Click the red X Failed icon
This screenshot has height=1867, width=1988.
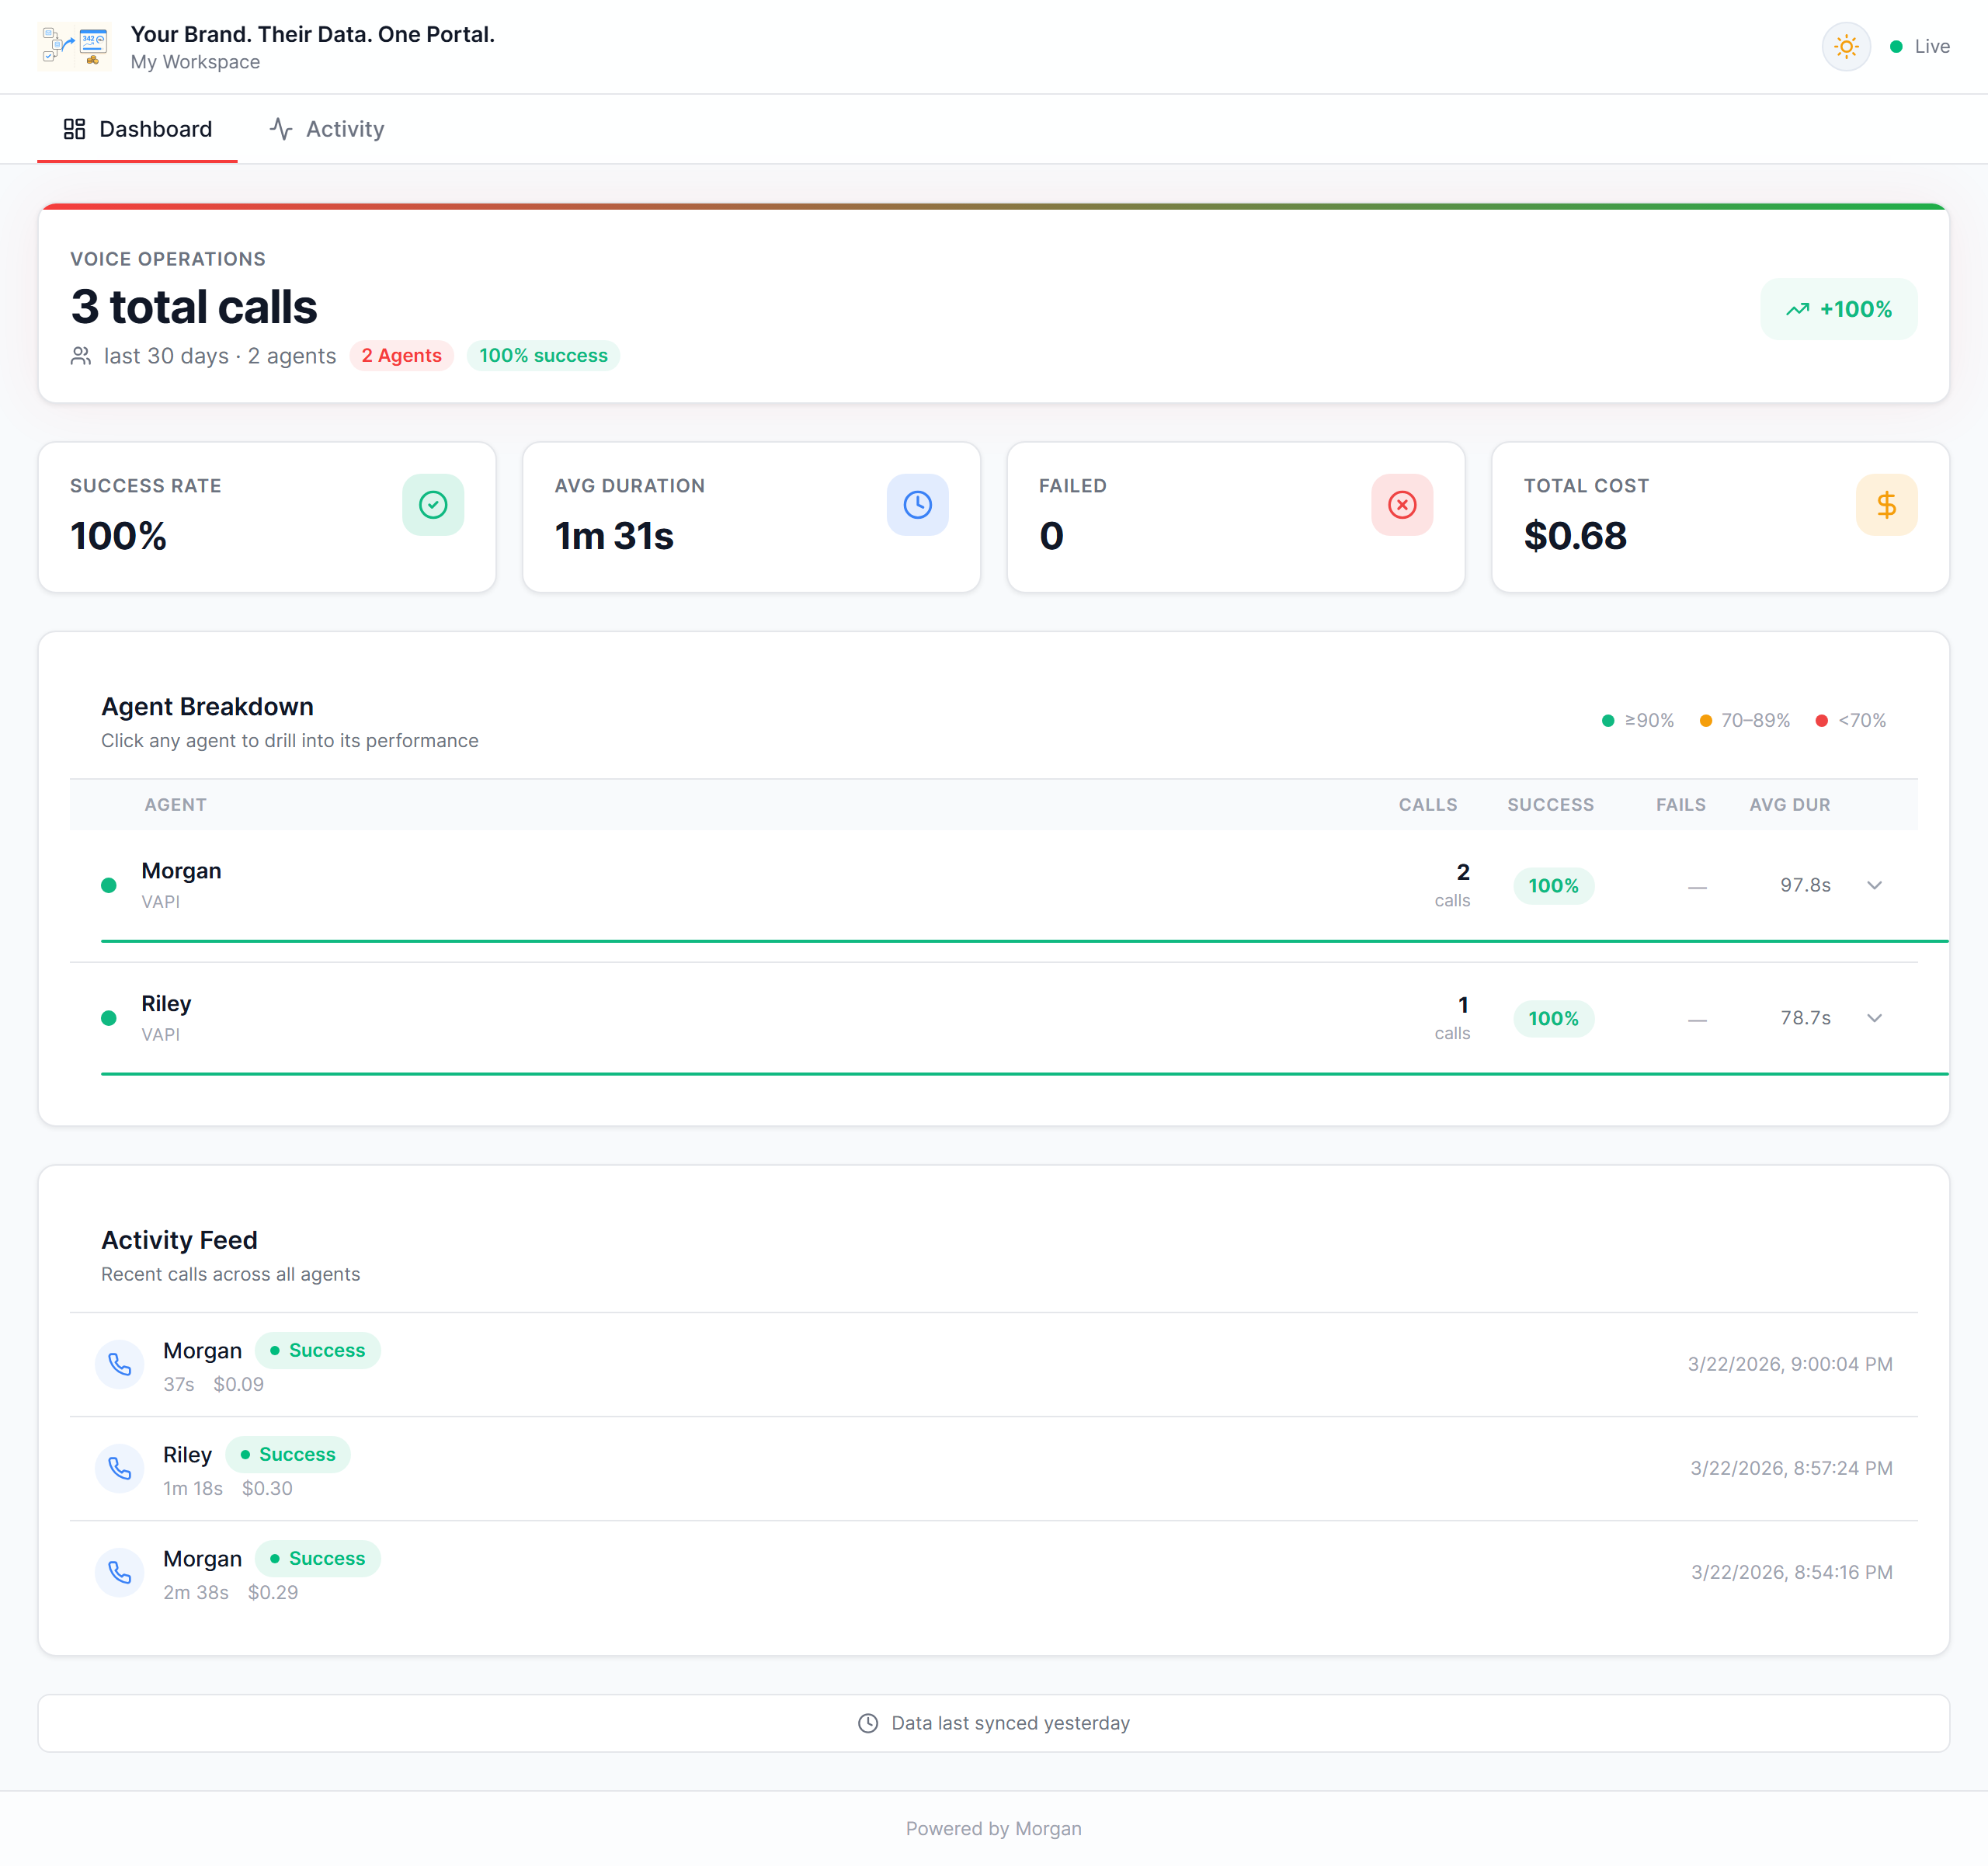[x=1401, y=505]
